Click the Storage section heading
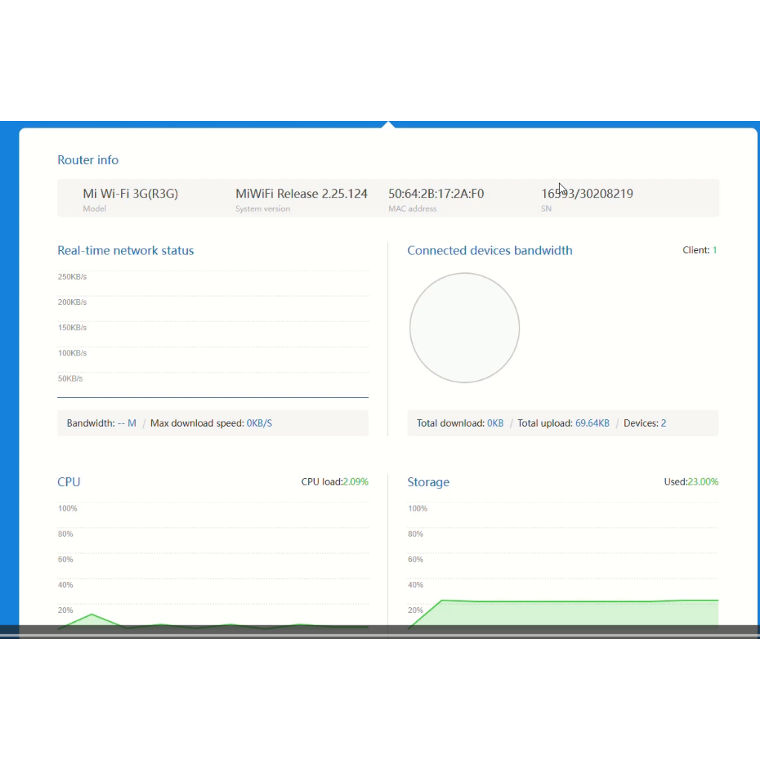760x760 pixels. tap(428, 482)
